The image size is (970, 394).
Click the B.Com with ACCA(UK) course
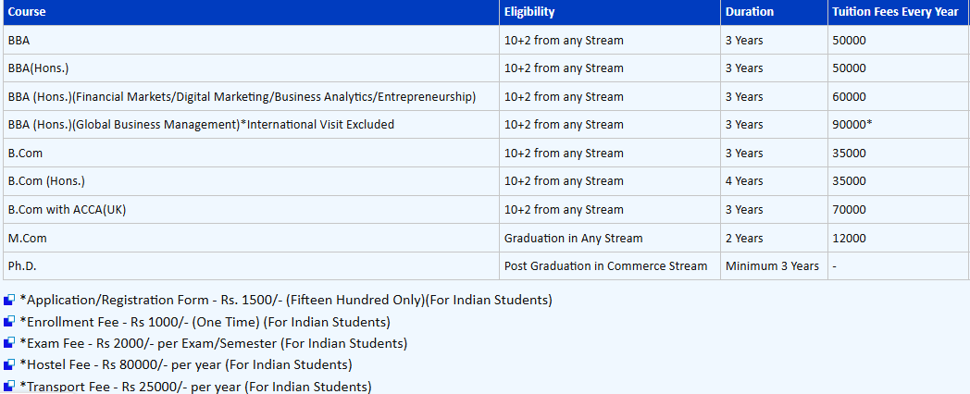click(67, 210)
